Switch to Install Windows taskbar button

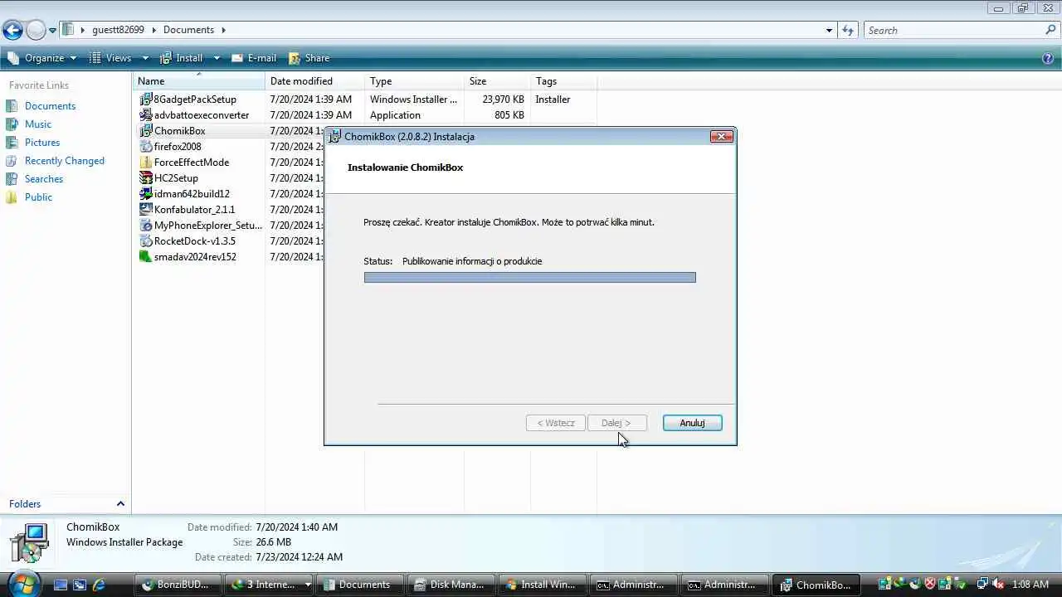point(541,585)
